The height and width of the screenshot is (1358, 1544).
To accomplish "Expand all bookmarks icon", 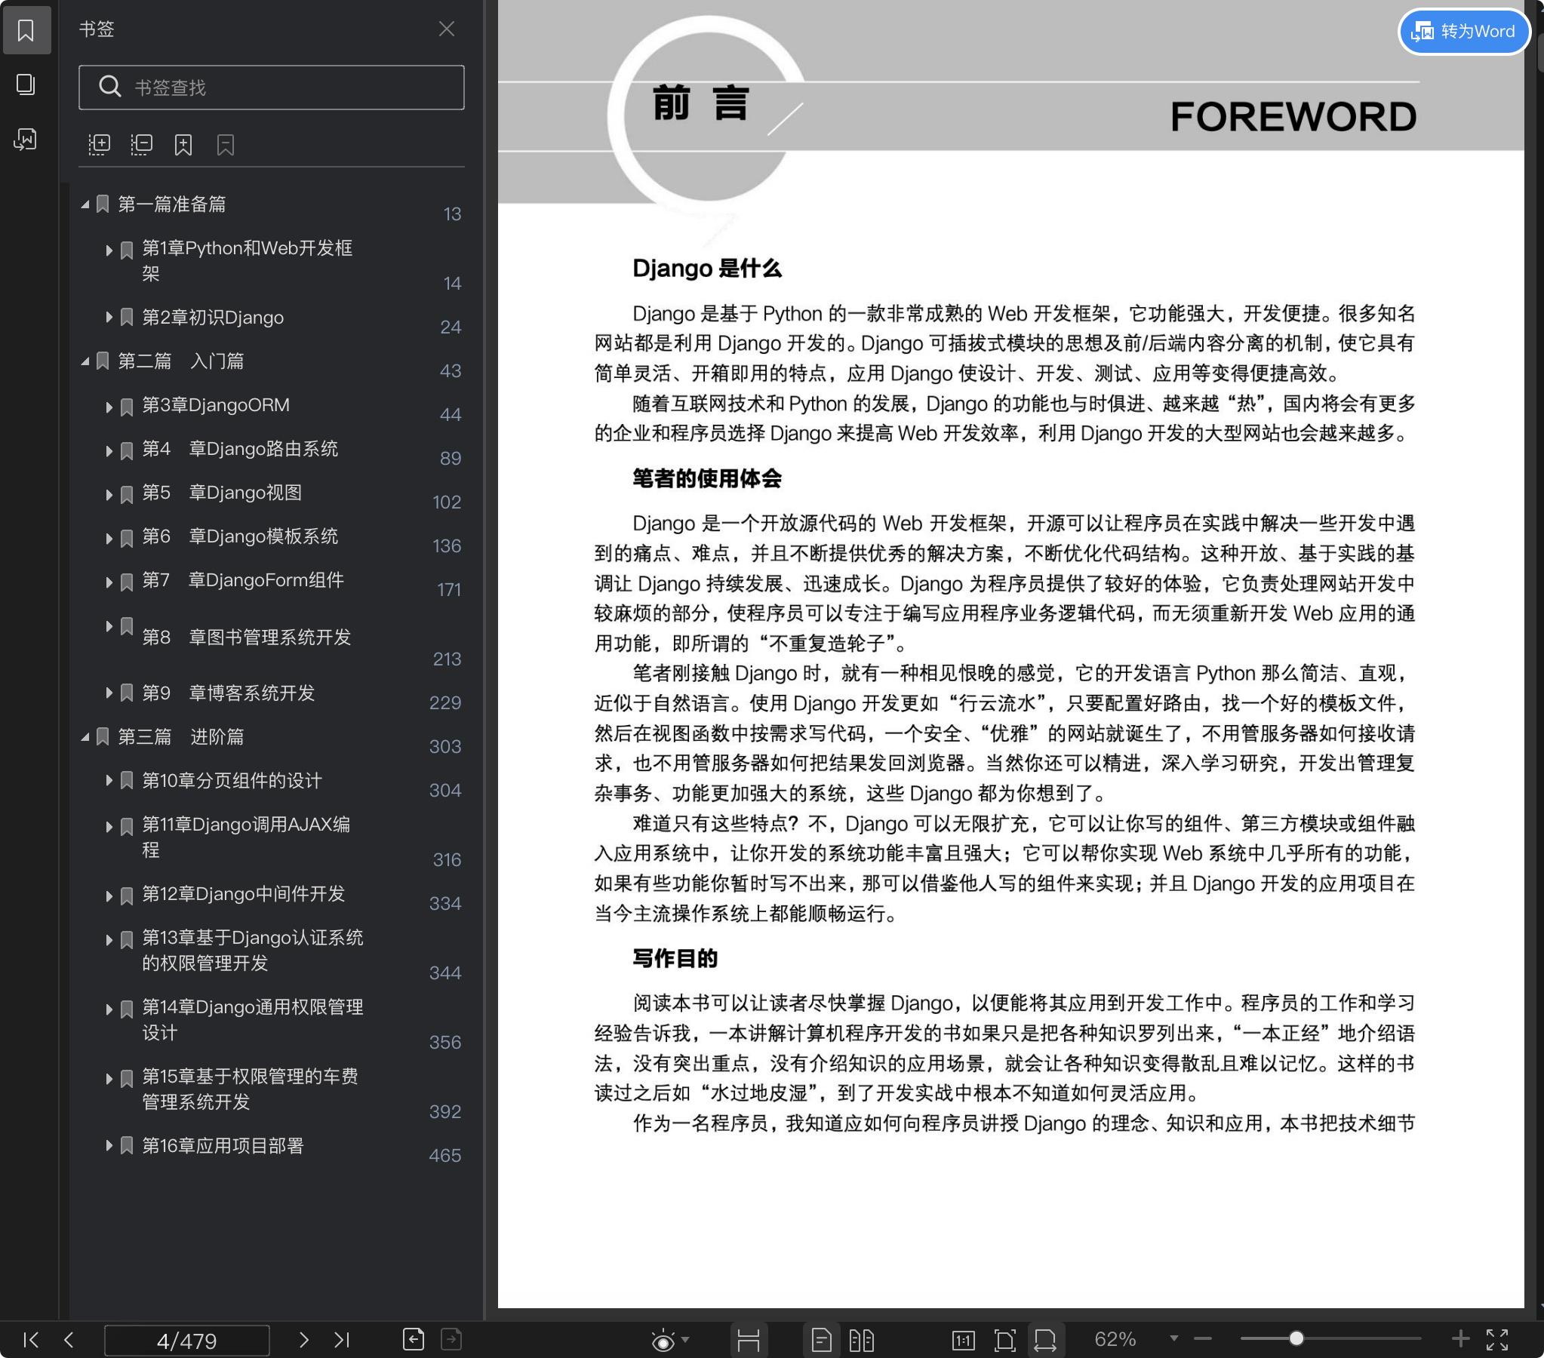I will click(99, 144).
